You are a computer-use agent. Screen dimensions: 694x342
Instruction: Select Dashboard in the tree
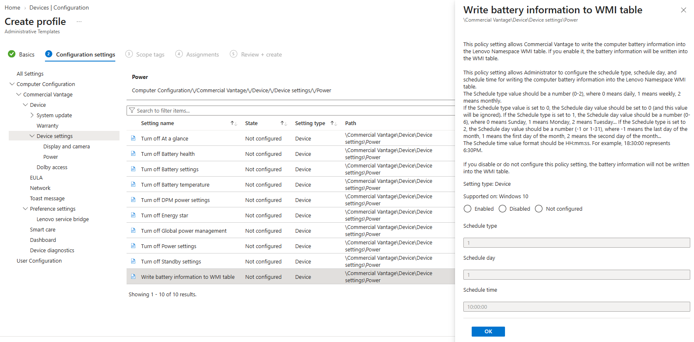(43, 240)
